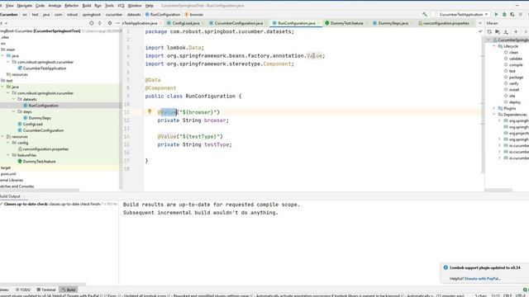Screen dimensions: 529x297
Task: Collapse the datasets folder in project tree
Action: [14, 99]
